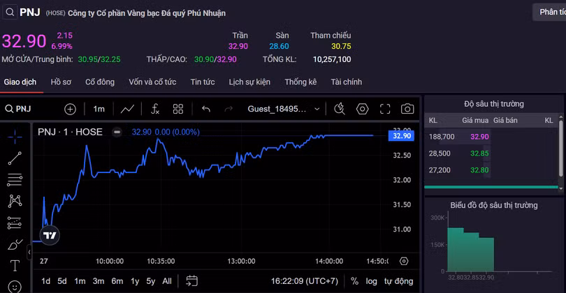Redo the chart action
Viewport: 566px width, 293px height.
[x=228, y=109]
